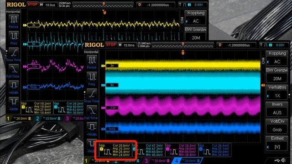The height and width of the screenshot is (164, 292).
Task: Open Kopplung AC selector in back scope
Action: pos(196,18)
